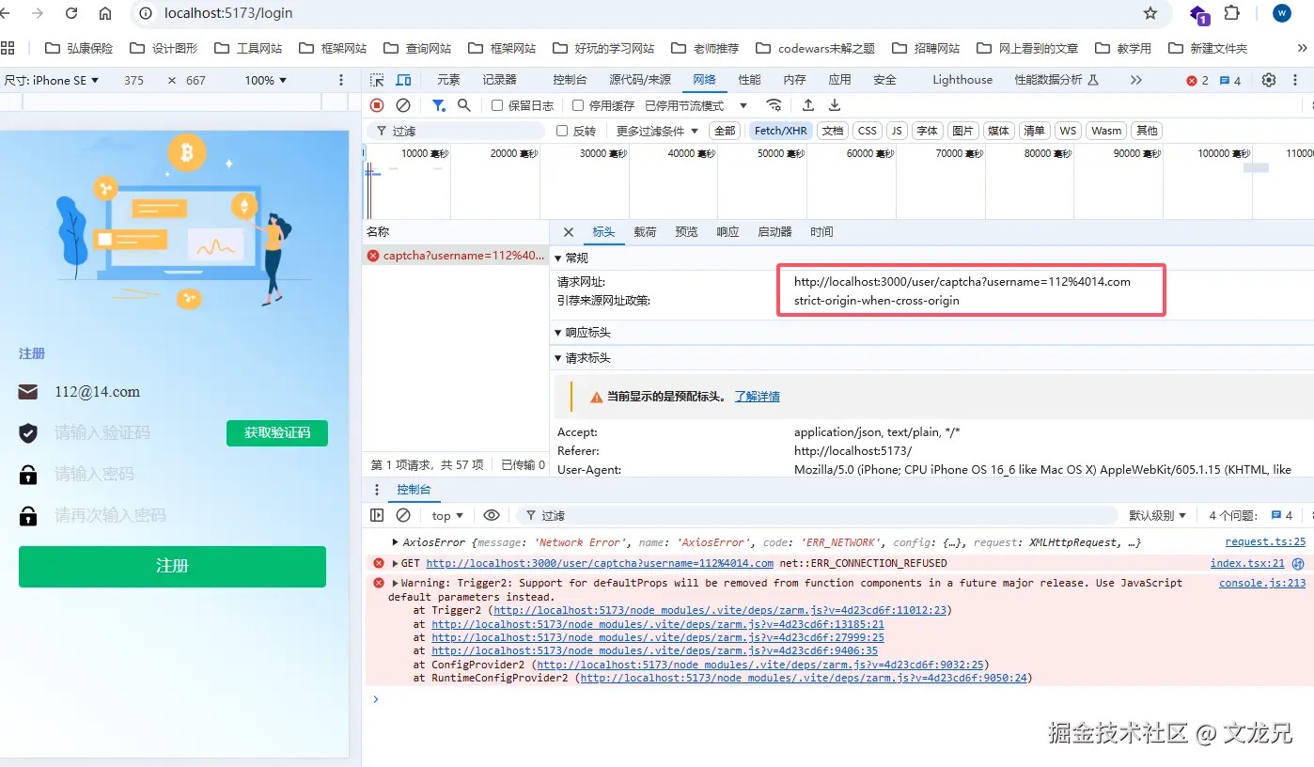The height and width of the screenshot is (767, 1314).
Task: Open the request.ts:25 source link
Action: pos(1265,542)
